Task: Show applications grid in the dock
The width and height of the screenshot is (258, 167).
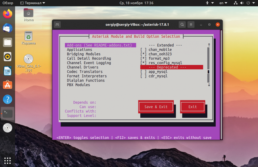Action: coord(8,160)
